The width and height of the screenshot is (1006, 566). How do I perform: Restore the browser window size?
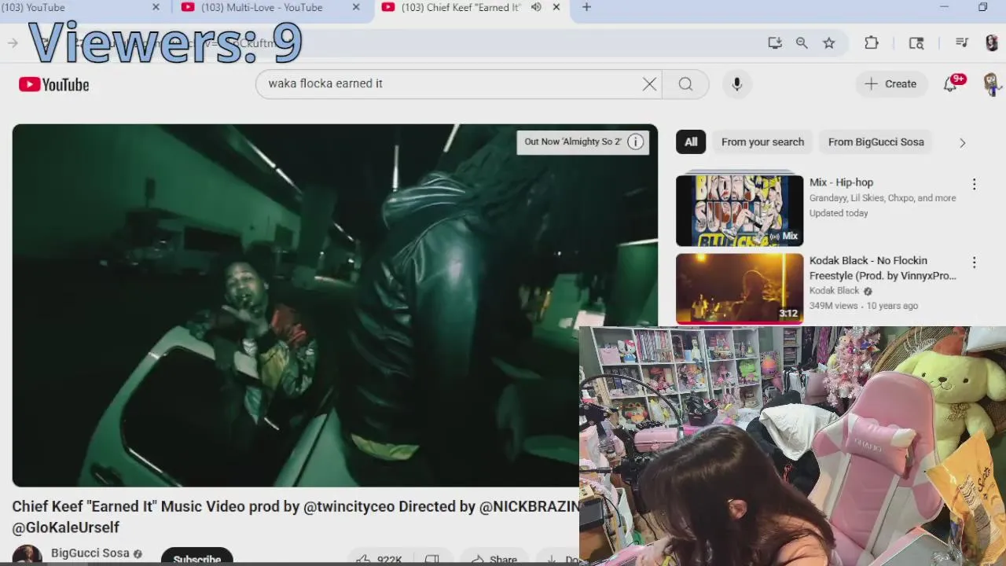pos(982,7)
